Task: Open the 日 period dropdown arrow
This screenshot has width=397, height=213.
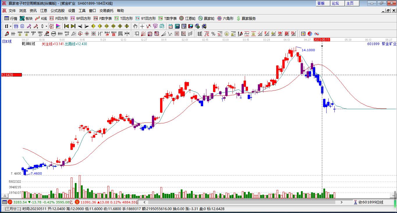Action: click(x=10, y=26)
